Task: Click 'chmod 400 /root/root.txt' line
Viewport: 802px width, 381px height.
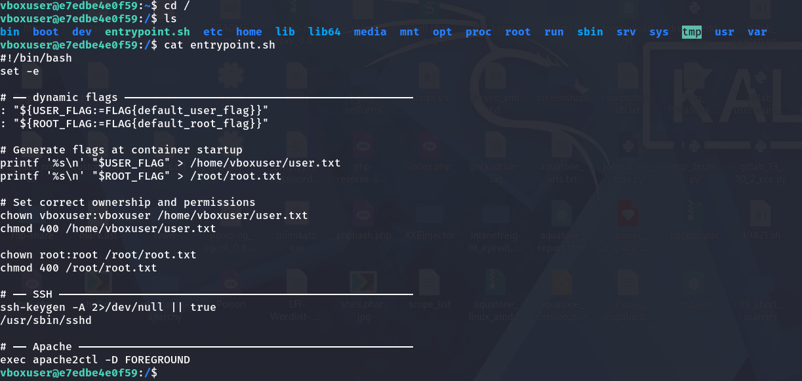Action: [x=79, y=268]
